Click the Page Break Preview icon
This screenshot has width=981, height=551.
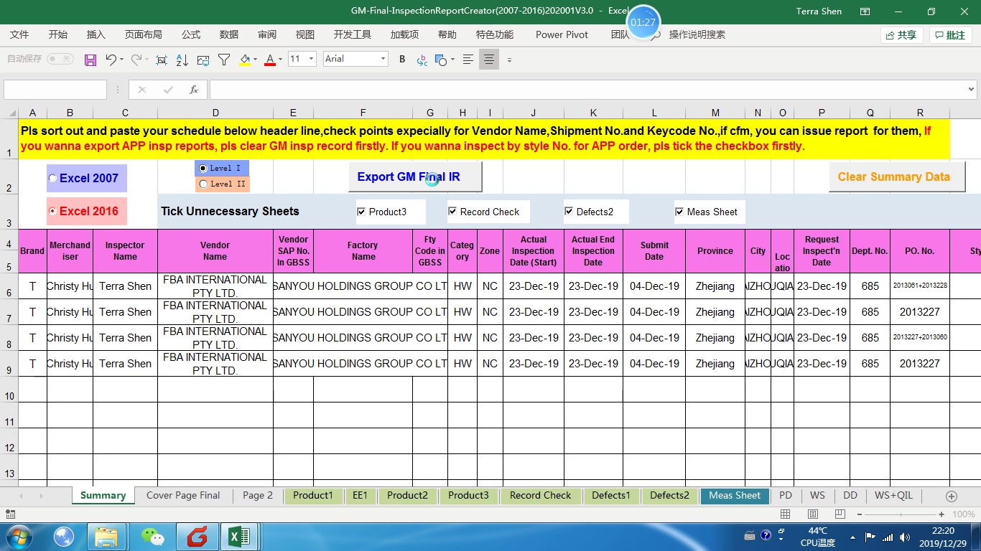(x=839, y=514)
